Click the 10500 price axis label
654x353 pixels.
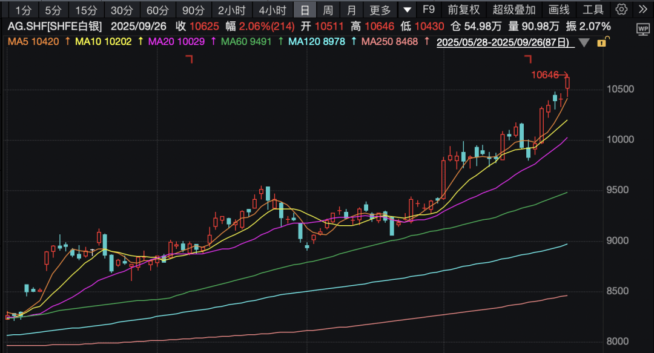tap(620, 89)
